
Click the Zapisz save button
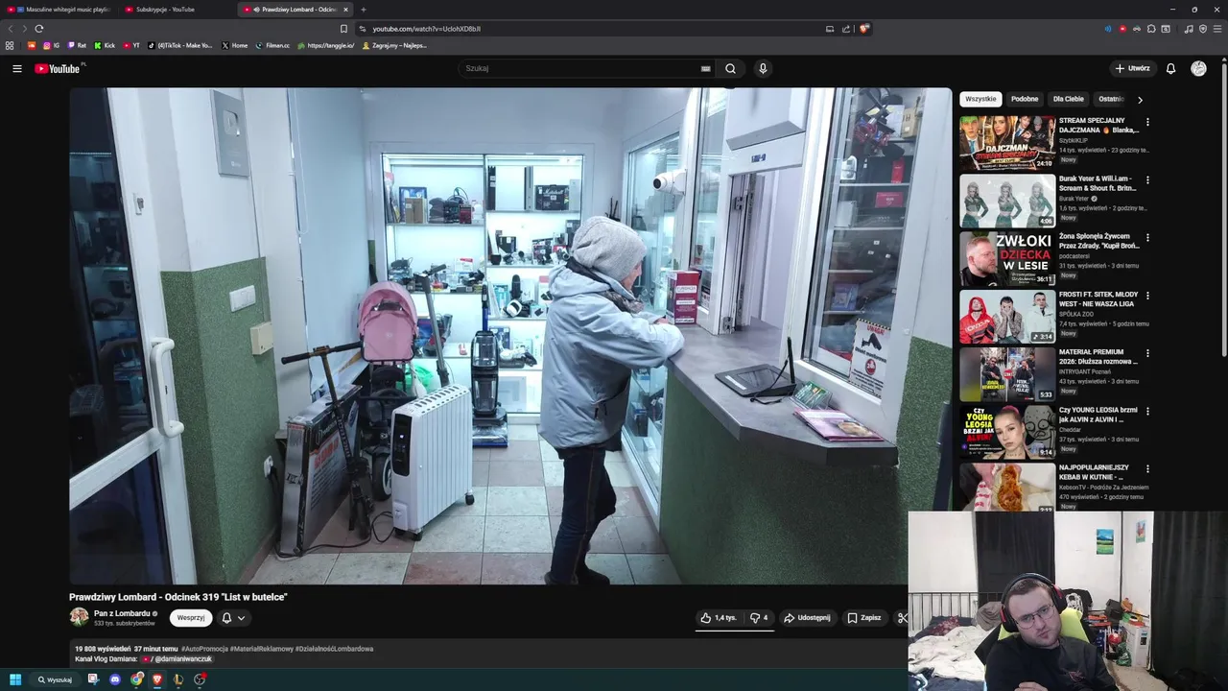863,618
